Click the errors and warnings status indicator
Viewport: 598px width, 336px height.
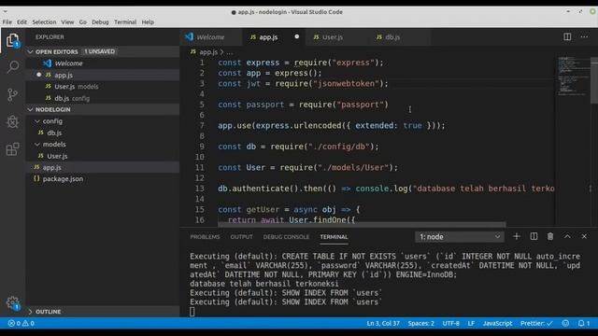point(21,324)
